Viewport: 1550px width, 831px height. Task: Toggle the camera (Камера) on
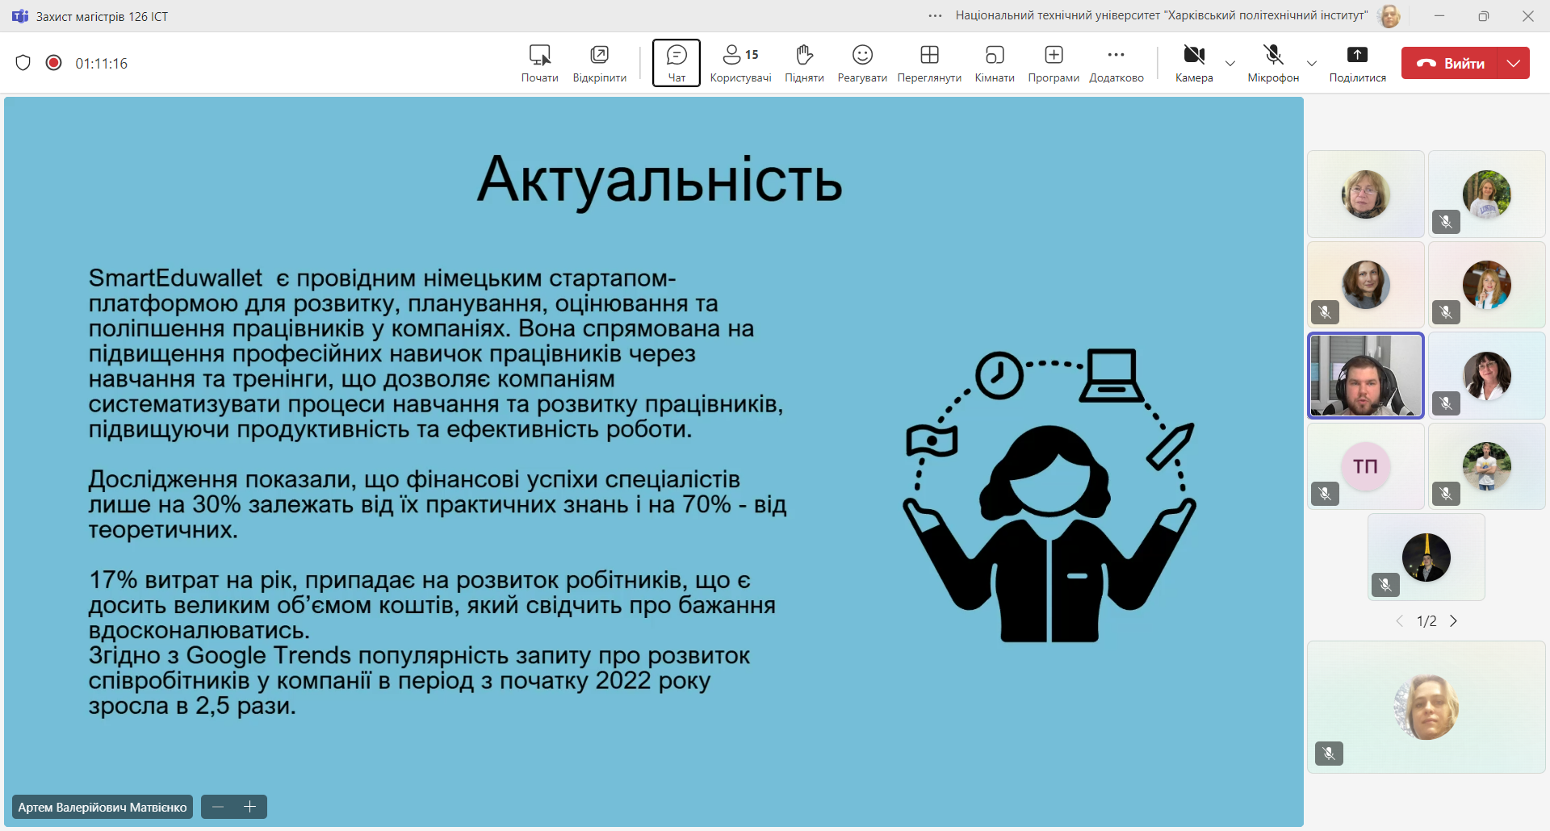coord(1194,63)
